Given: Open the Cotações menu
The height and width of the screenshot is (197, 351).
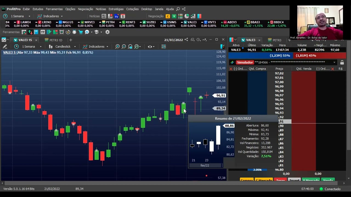Looking at the screenshot, I should click(132, 9).
